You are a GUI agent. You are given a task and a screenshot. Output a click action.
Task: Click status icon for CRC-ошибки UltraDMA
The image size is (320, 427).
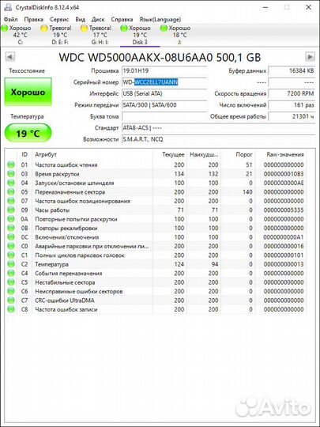click(11, 300)
